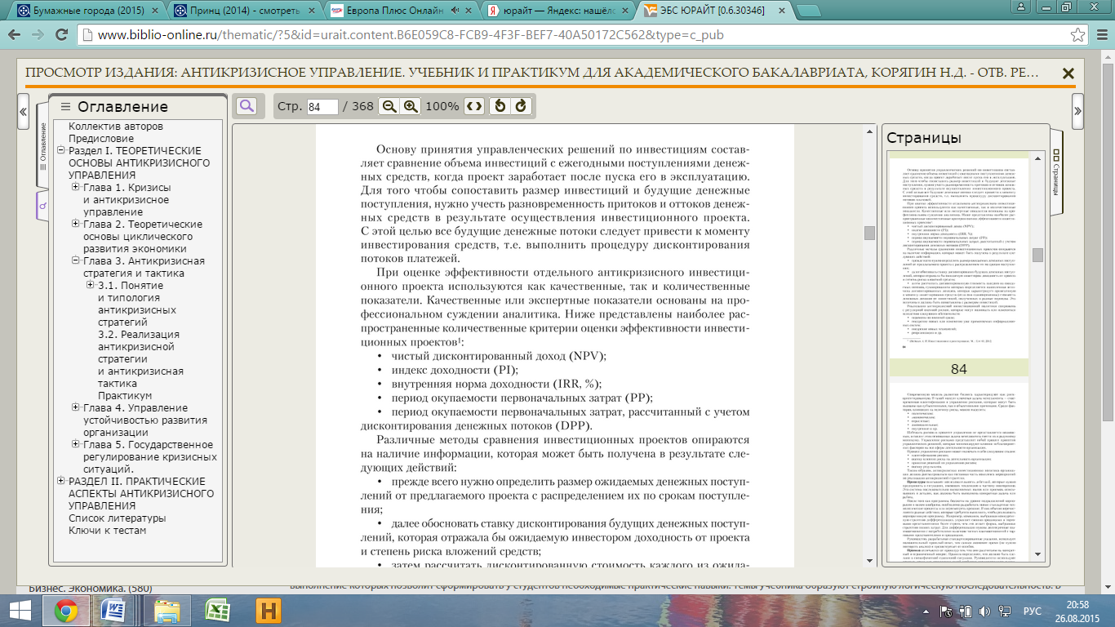The image size is (1115, 627).
Task: Click the Страницы panel scrollbar thumb
Action: tap(1037, 255)
